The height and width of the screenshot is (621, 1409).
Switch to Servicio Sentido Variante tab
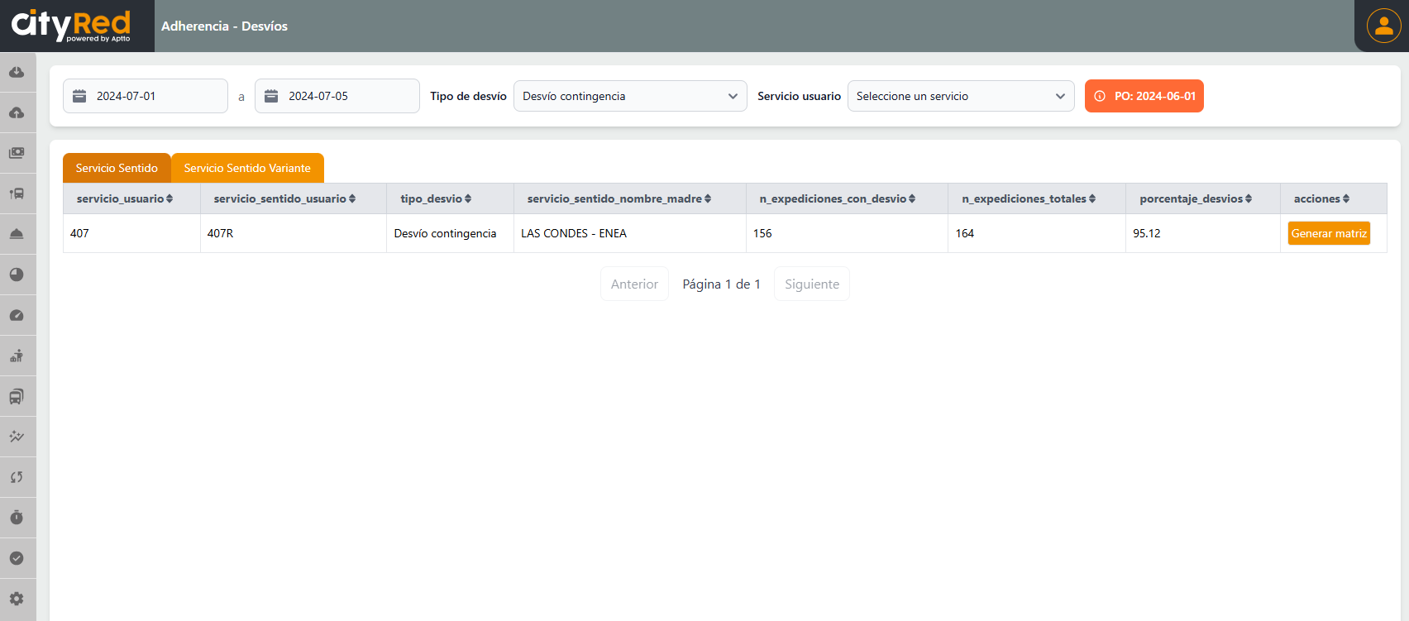(247, 168)
